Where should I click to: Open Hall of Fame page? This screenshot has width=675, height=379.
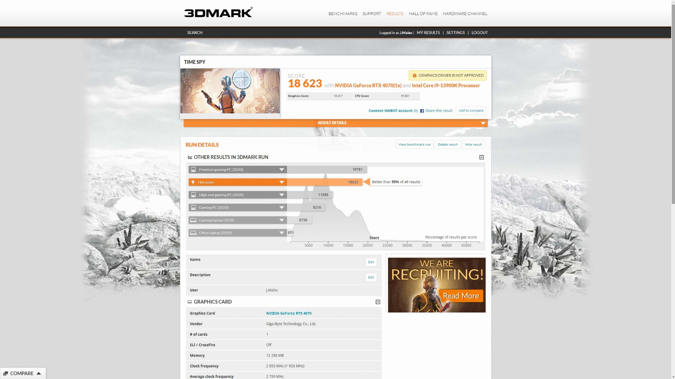click(x=423, y=14)
